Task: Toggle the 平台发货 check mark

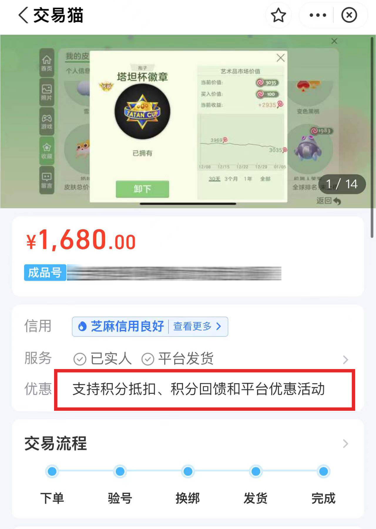Action: click(x=148, y=359)
